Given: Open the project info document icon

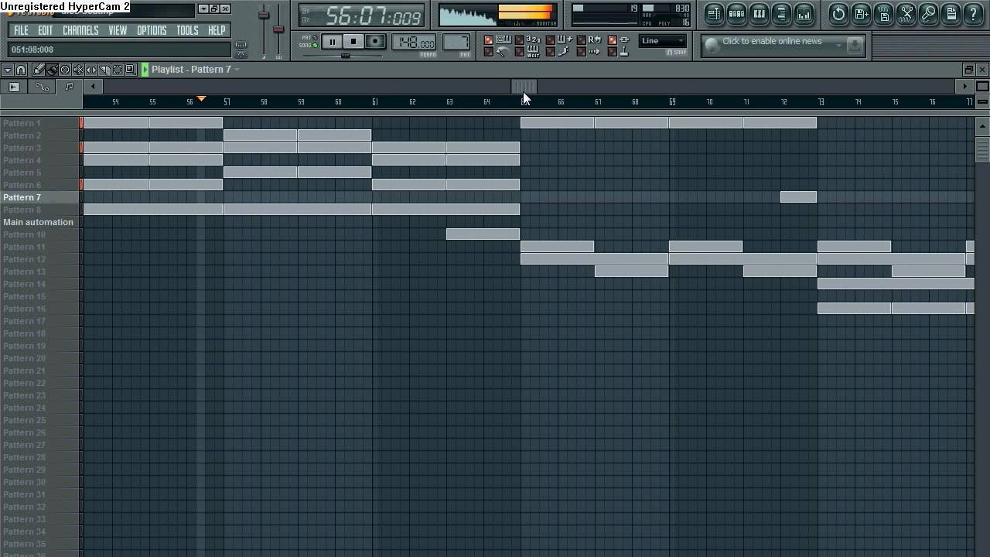Looking at the screenshot, I should click(x=951, y=13).
